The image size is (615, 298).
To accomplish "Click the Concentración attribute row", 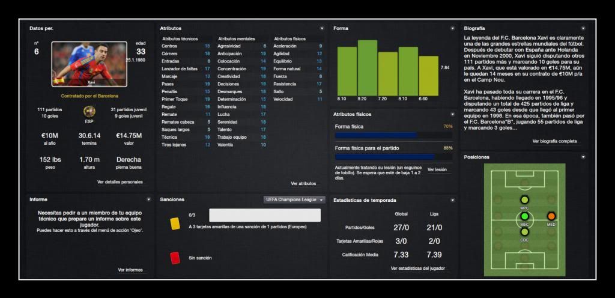I will click(242, 68).
